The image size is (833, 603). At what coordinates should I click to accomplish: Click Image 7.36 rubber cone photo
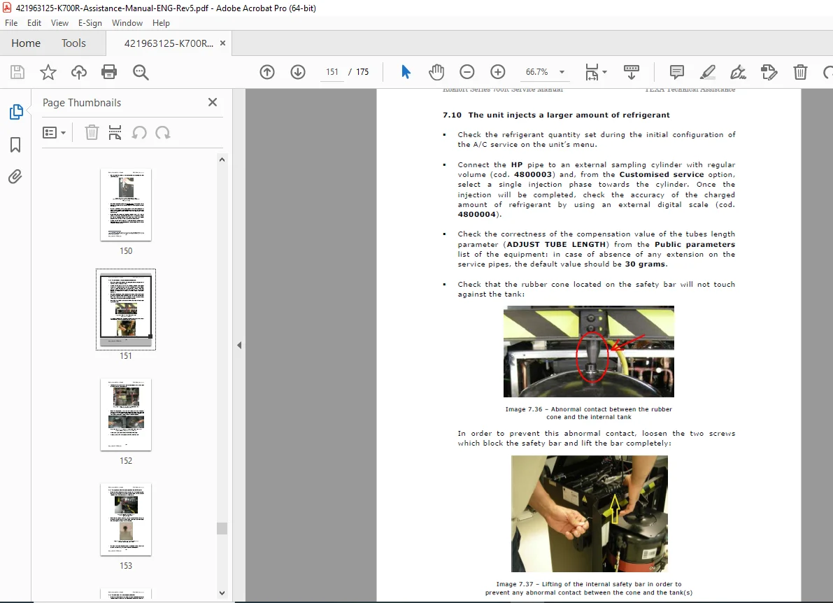[x=589, y=352]
